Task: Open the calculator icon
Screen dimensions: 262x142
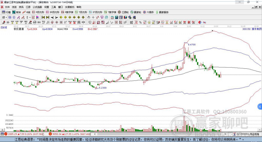Action: (116, 17)
